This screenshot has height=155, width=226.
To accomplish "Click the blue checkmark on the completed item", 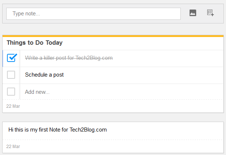I will [x=13, y=57].
